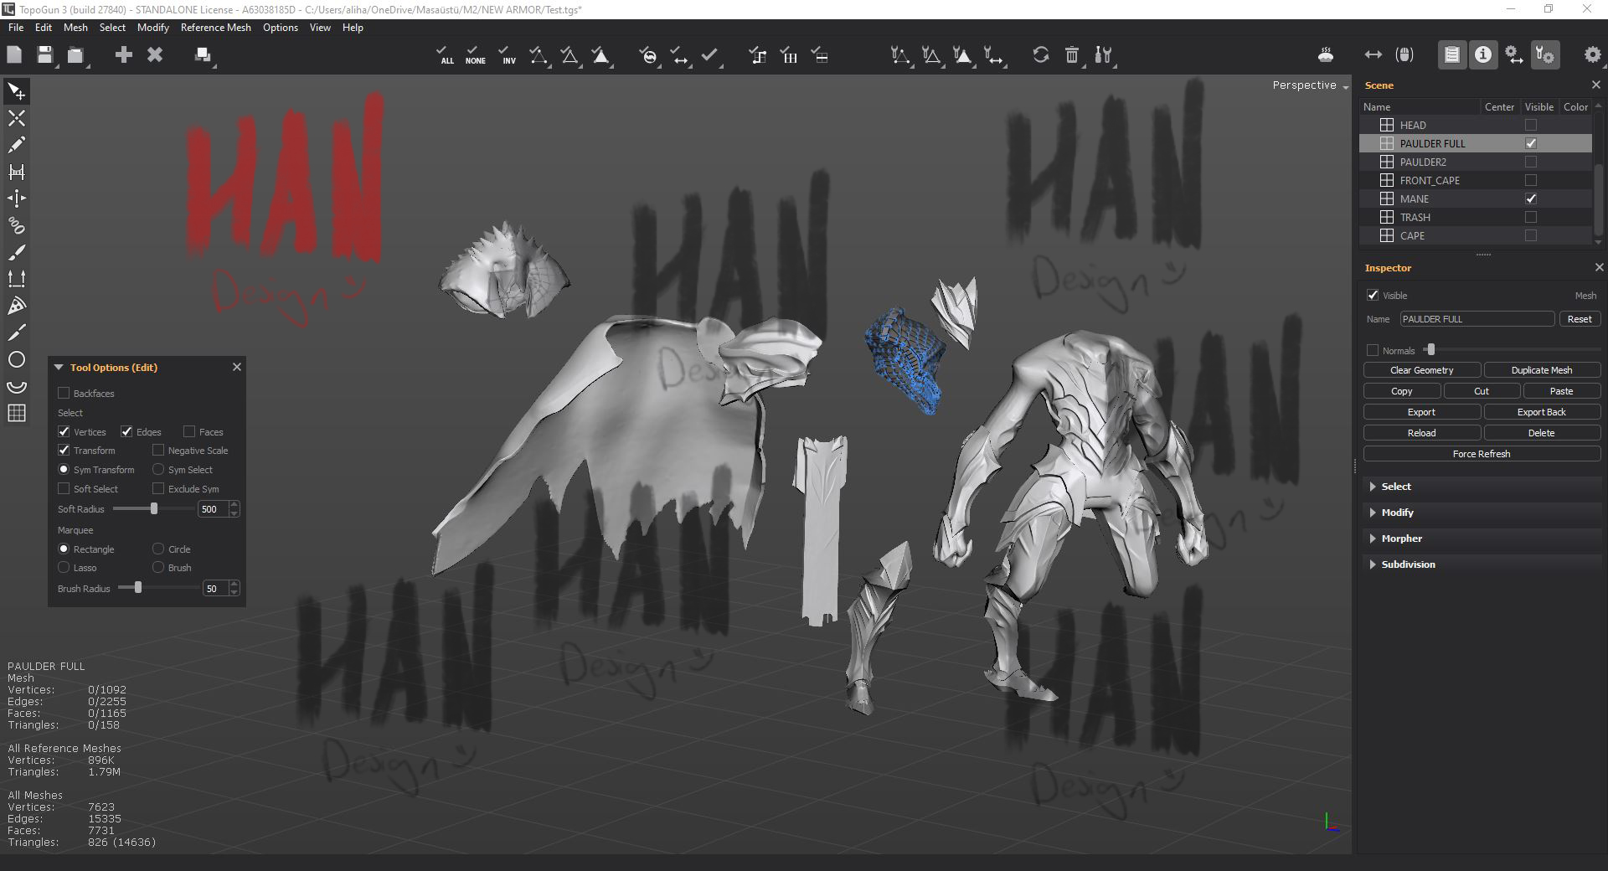This screenshot has height=871, width=1608.
Task: Open the Reference Mesh menu
Action: [x=215, y=28]
